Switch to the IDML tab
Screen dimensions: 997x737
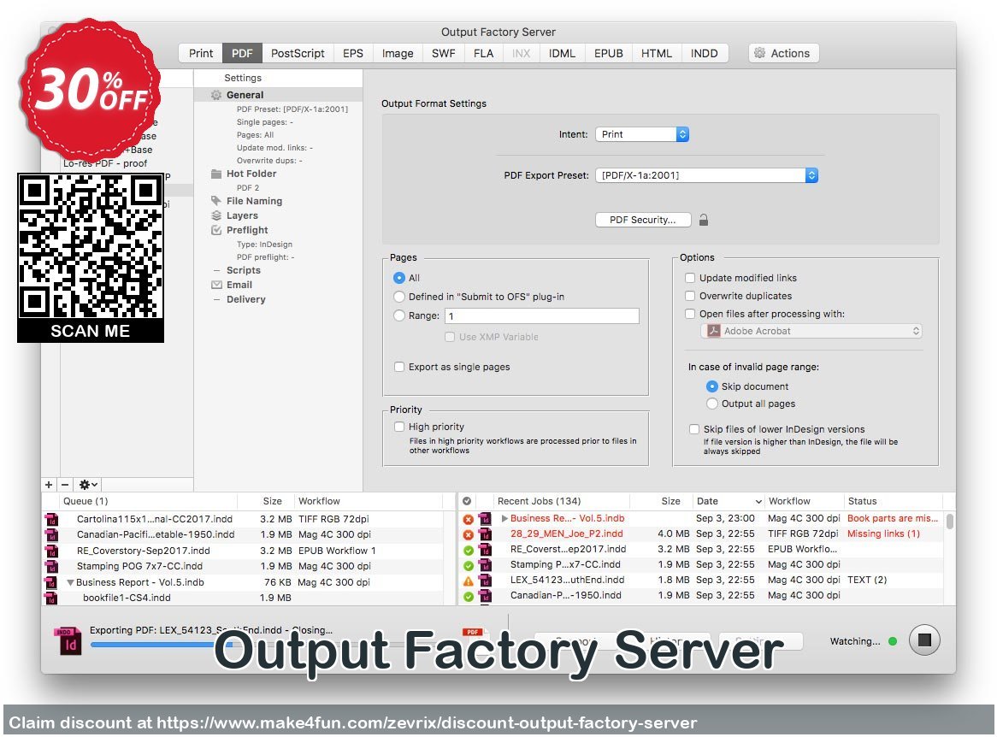pyautogui.click(x=562, y=53)
